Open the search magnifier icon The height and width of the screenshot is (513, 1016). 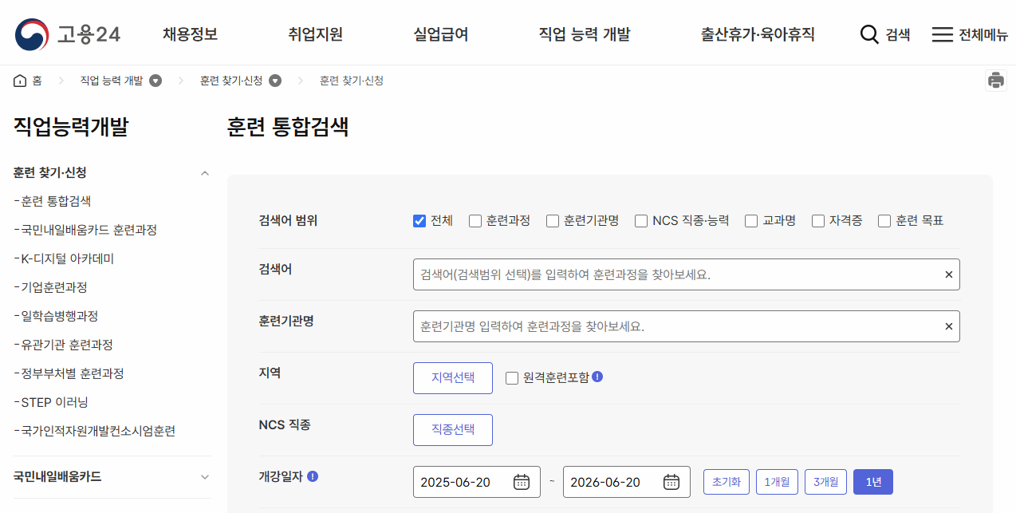tap(868, 34)
